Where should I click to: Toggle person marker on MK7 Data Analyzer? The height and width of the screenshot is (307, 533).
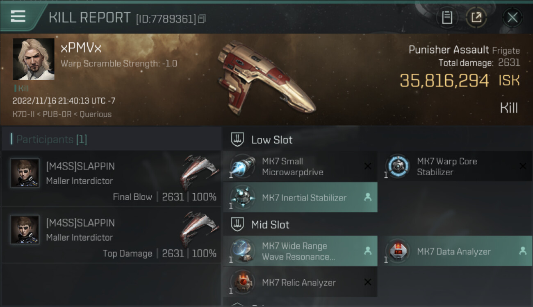(x=523, y=251)
